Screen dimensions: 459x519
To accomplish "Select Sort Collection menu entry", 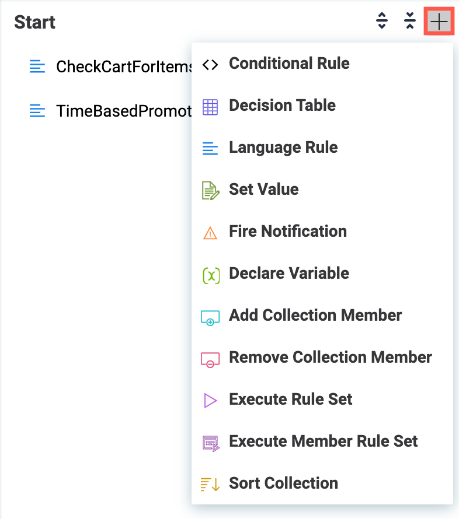I will click(x=283, y=483).
